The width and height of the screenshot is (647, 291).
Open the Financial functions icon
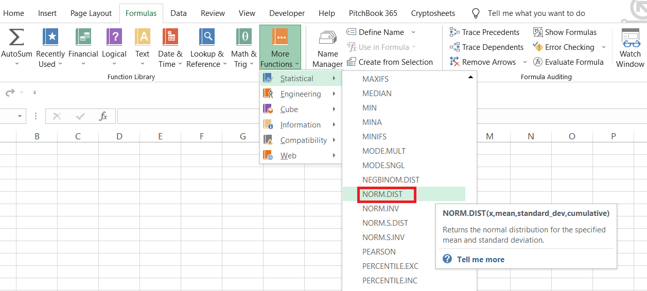[x=83, y=38]
